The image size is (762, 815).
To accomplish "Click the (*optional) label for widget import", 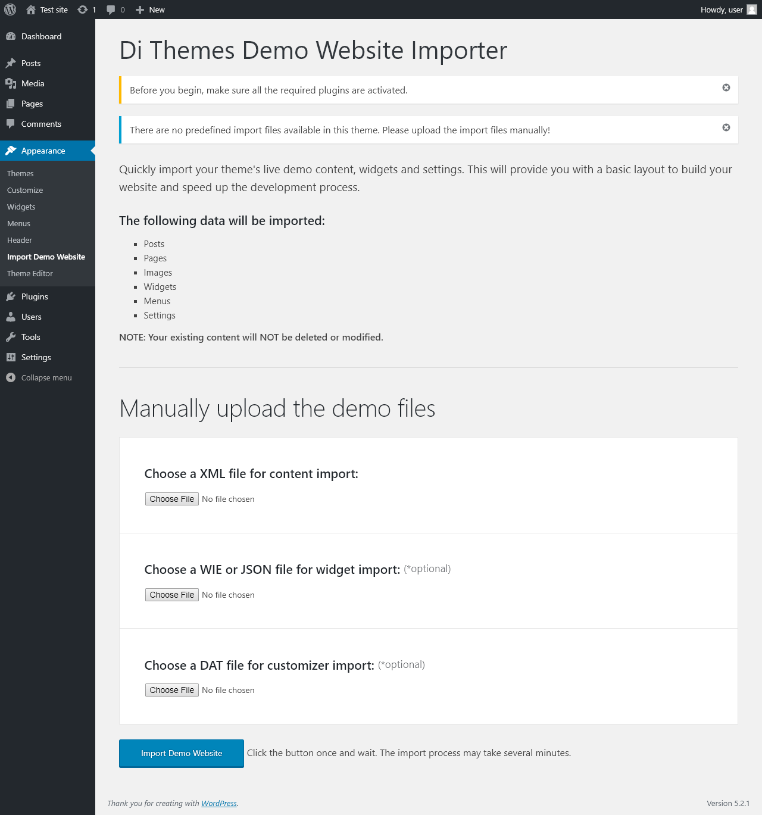I will 427,569.
